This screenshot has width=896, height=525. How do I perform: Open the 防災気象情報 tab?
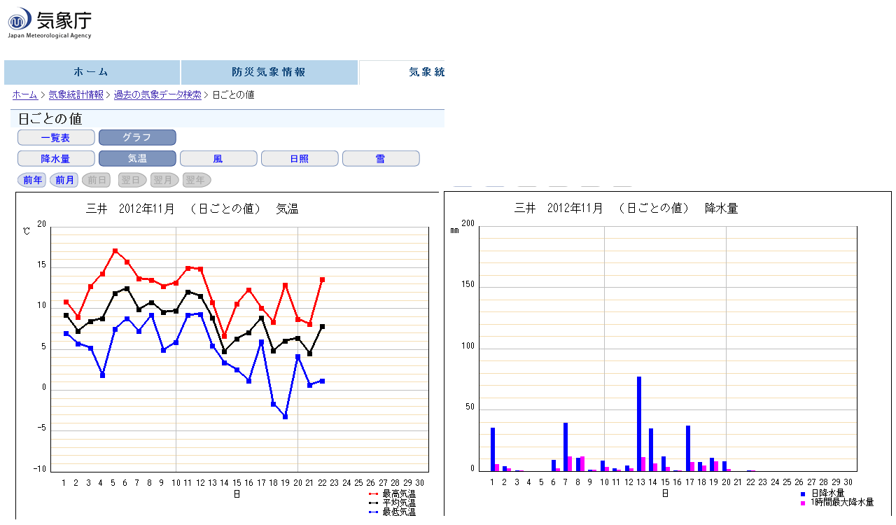tap(269, 72)
